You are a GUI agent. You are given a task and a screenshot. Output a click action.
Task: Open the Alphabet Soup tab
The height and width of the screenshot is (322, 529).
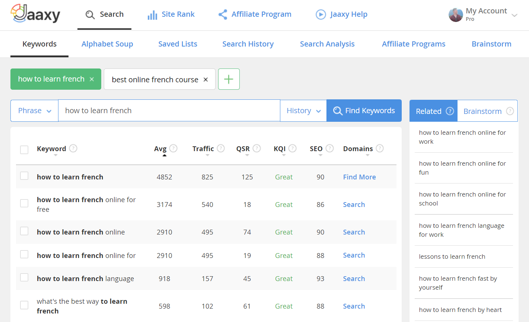click(107, 44)
